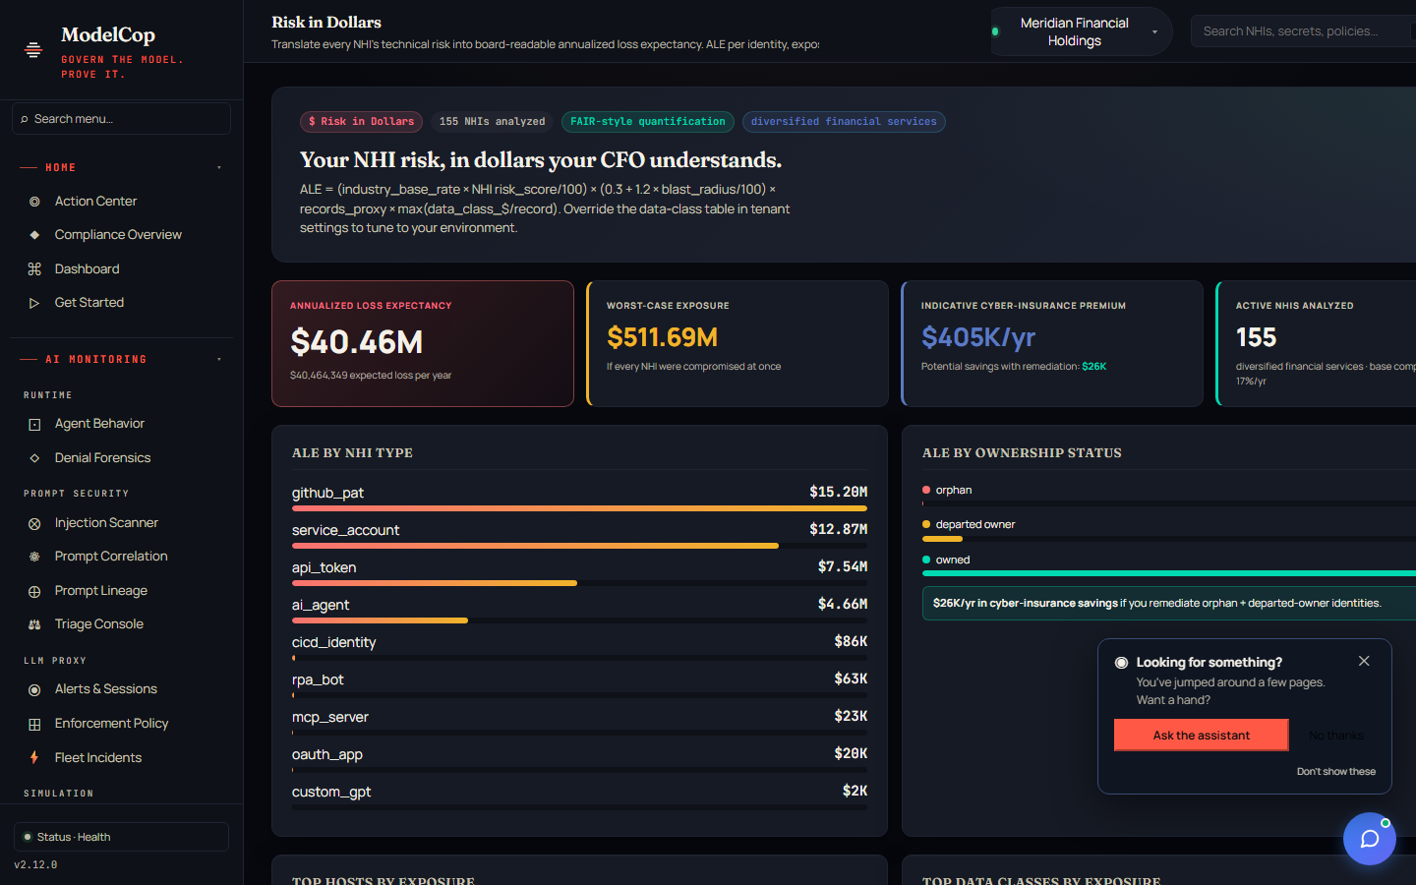Click the departed owner legend entry
Viewport: 1416px width, 885px height.
tap(969, 524)
